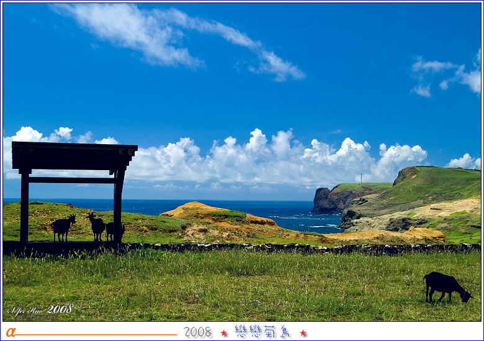Click the orange 'a' logo in footer

(11, 332)
